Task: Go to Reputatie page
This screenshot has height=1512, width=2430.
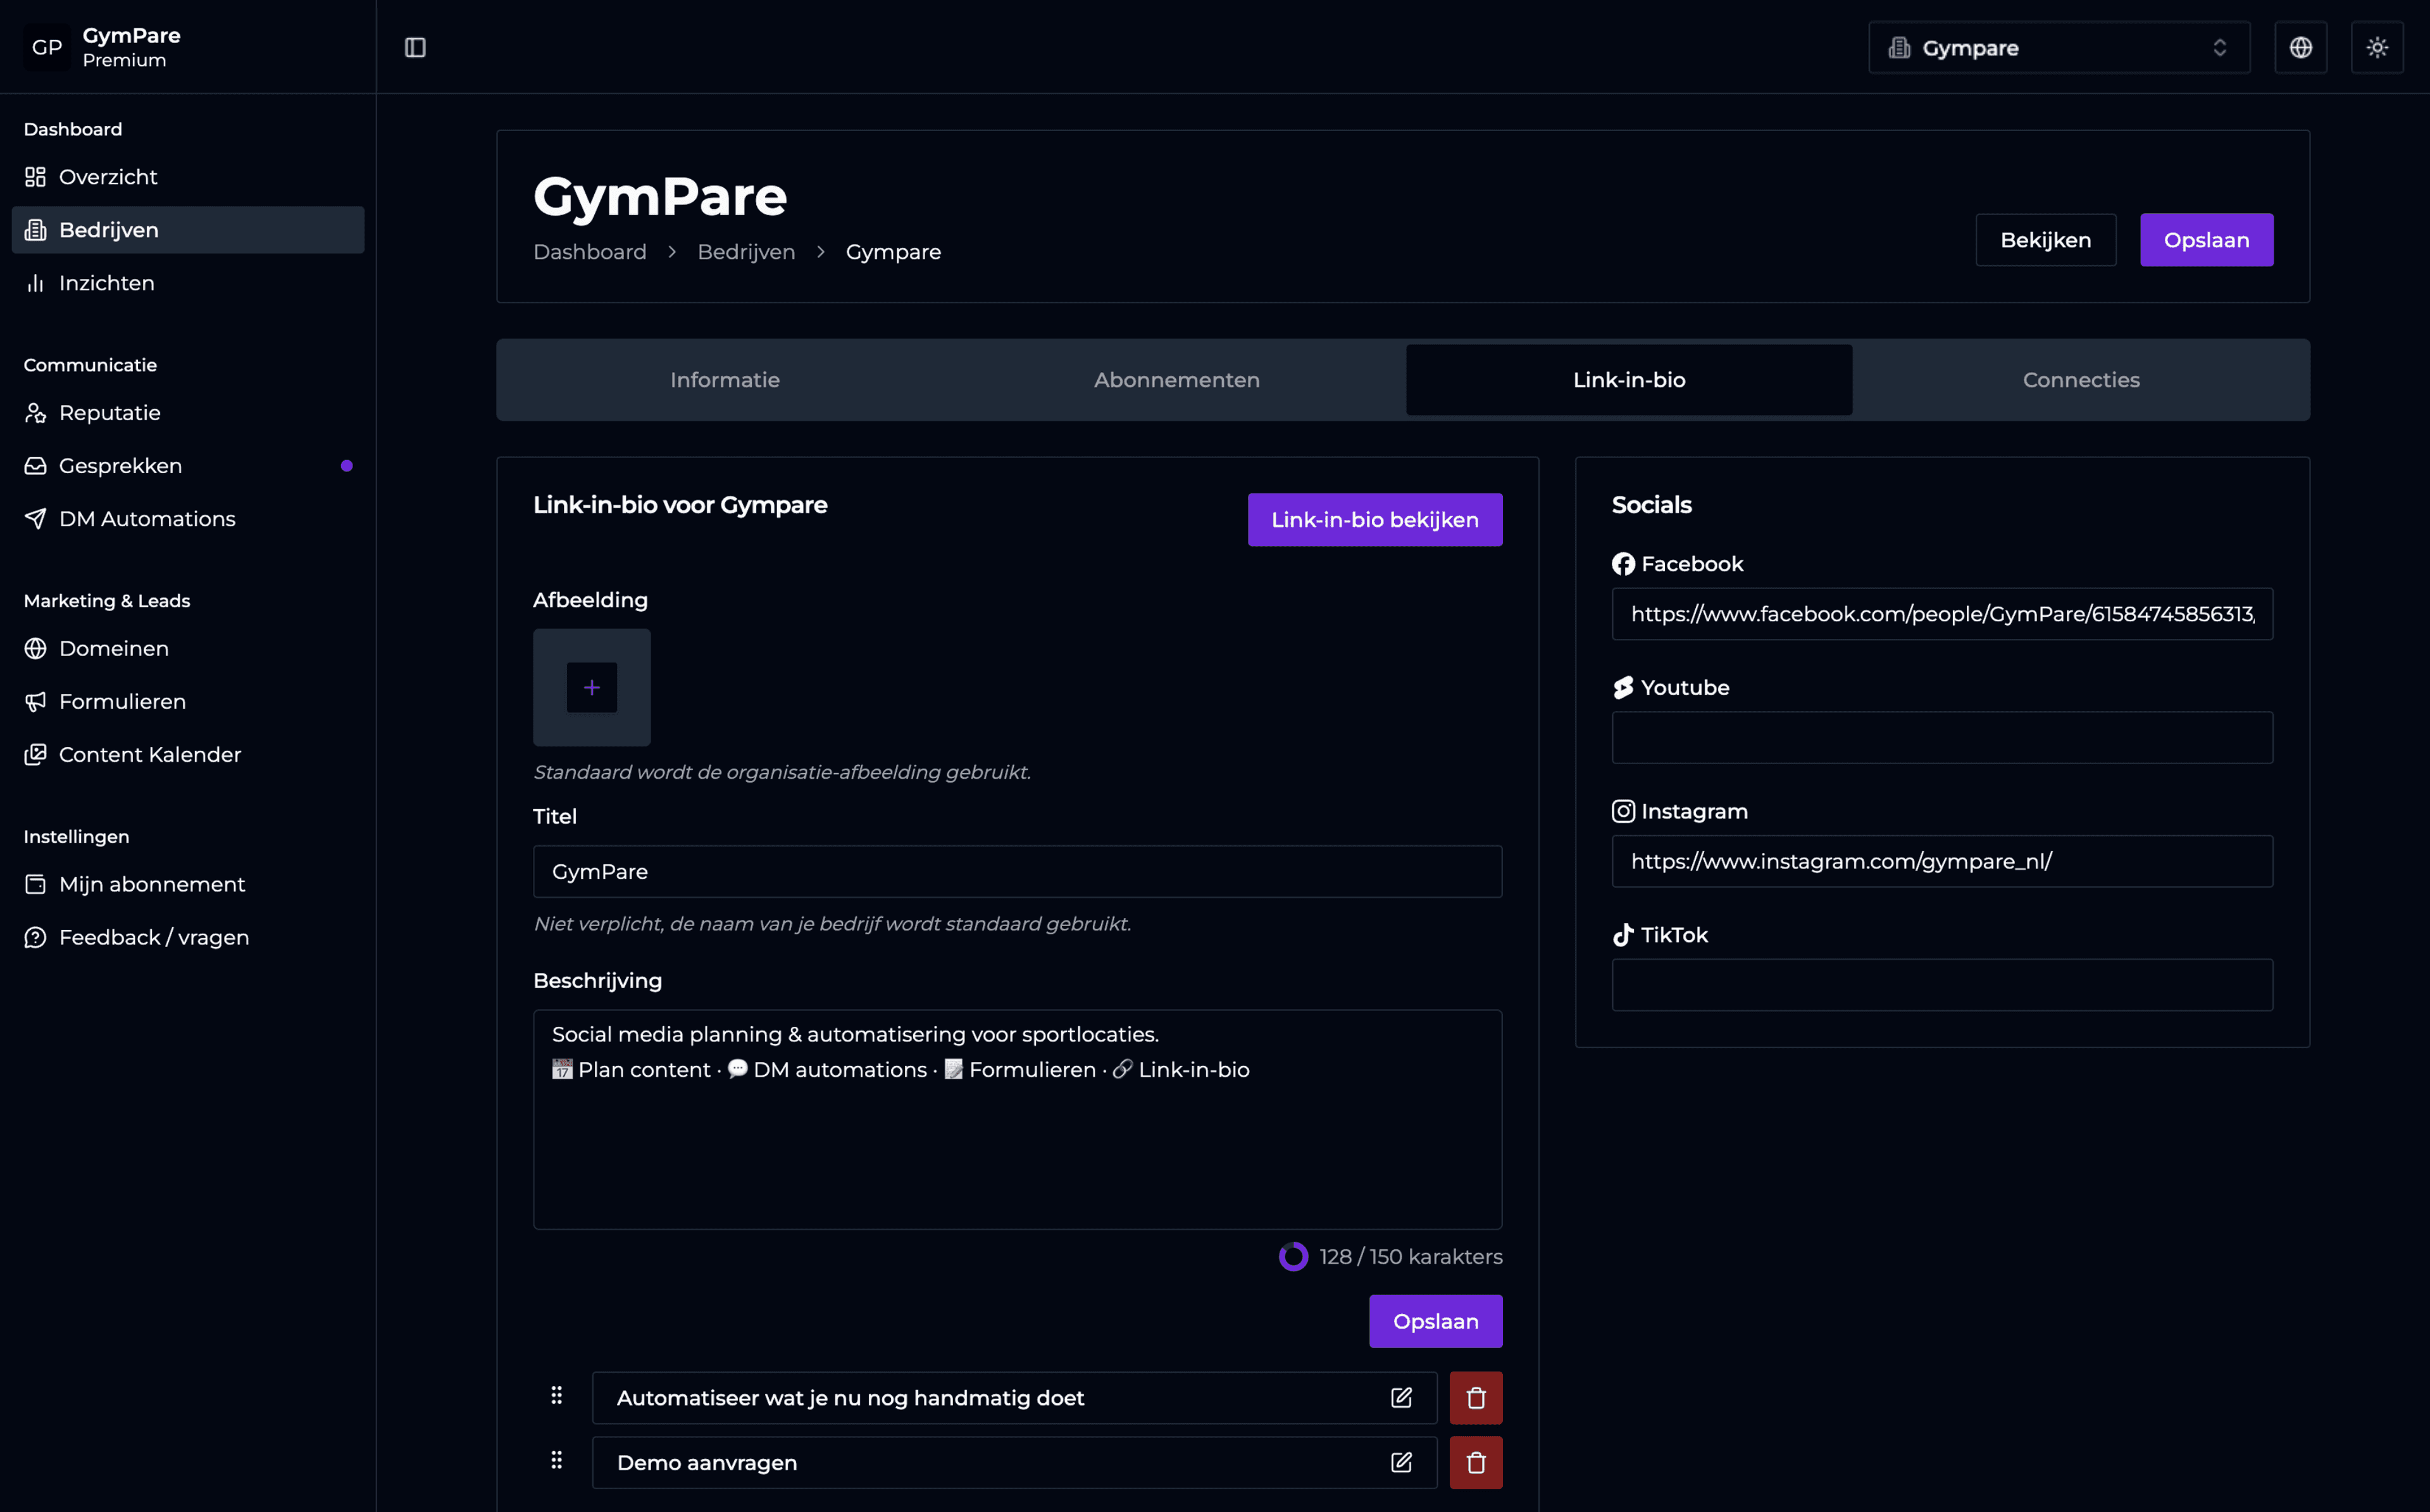Action: [188, 413]
